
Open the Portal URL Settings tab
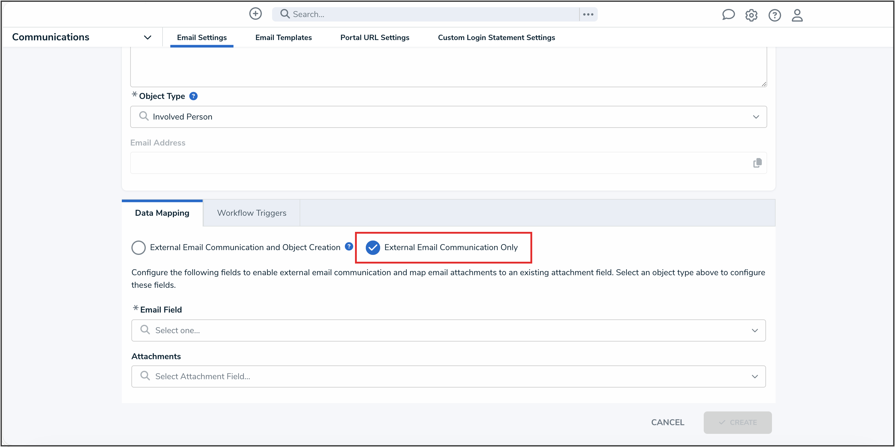tap(374, 37)
